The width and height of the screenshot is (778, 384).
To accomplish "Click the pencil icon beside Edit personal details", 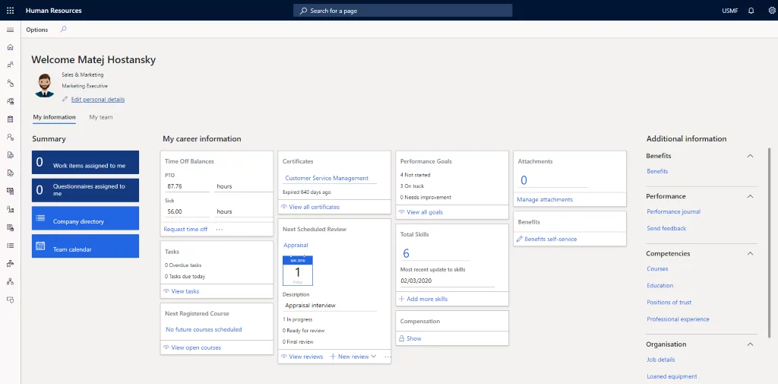I will tap(65, 100).
